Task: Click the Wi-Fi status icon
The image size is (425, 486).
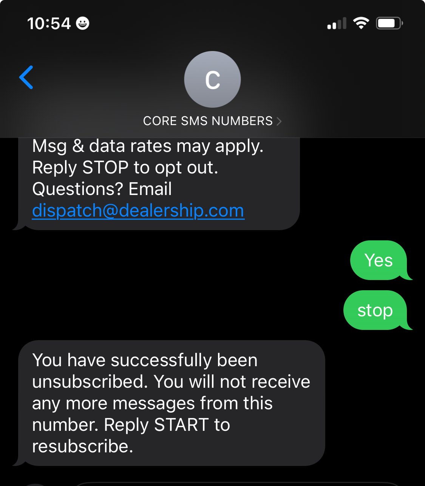Action: (361, 23)
